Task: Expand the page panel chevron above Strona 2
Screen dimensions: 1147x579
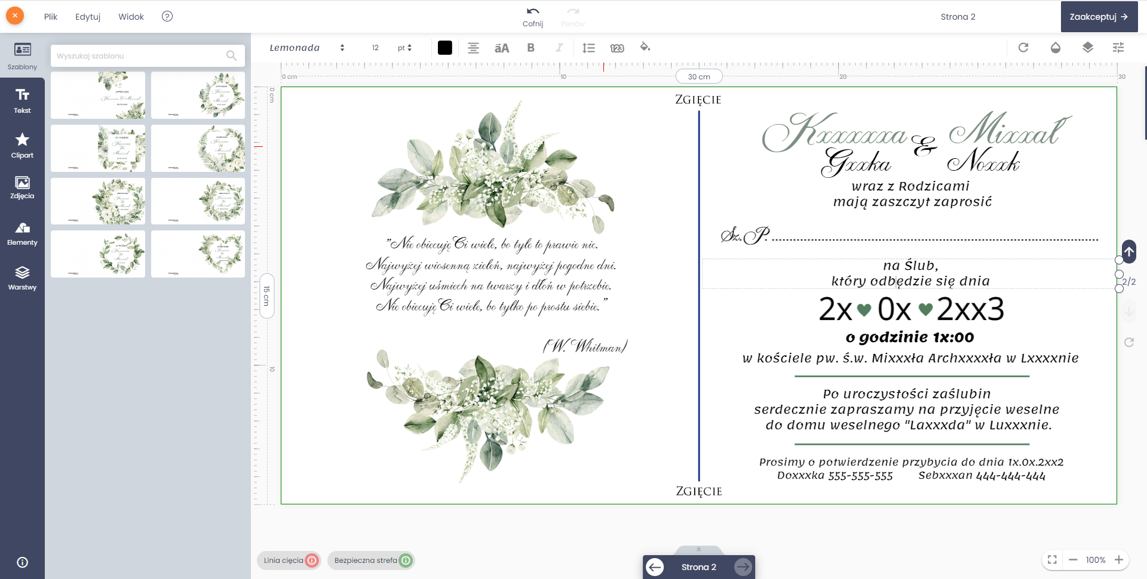Action: pos(698,550)
